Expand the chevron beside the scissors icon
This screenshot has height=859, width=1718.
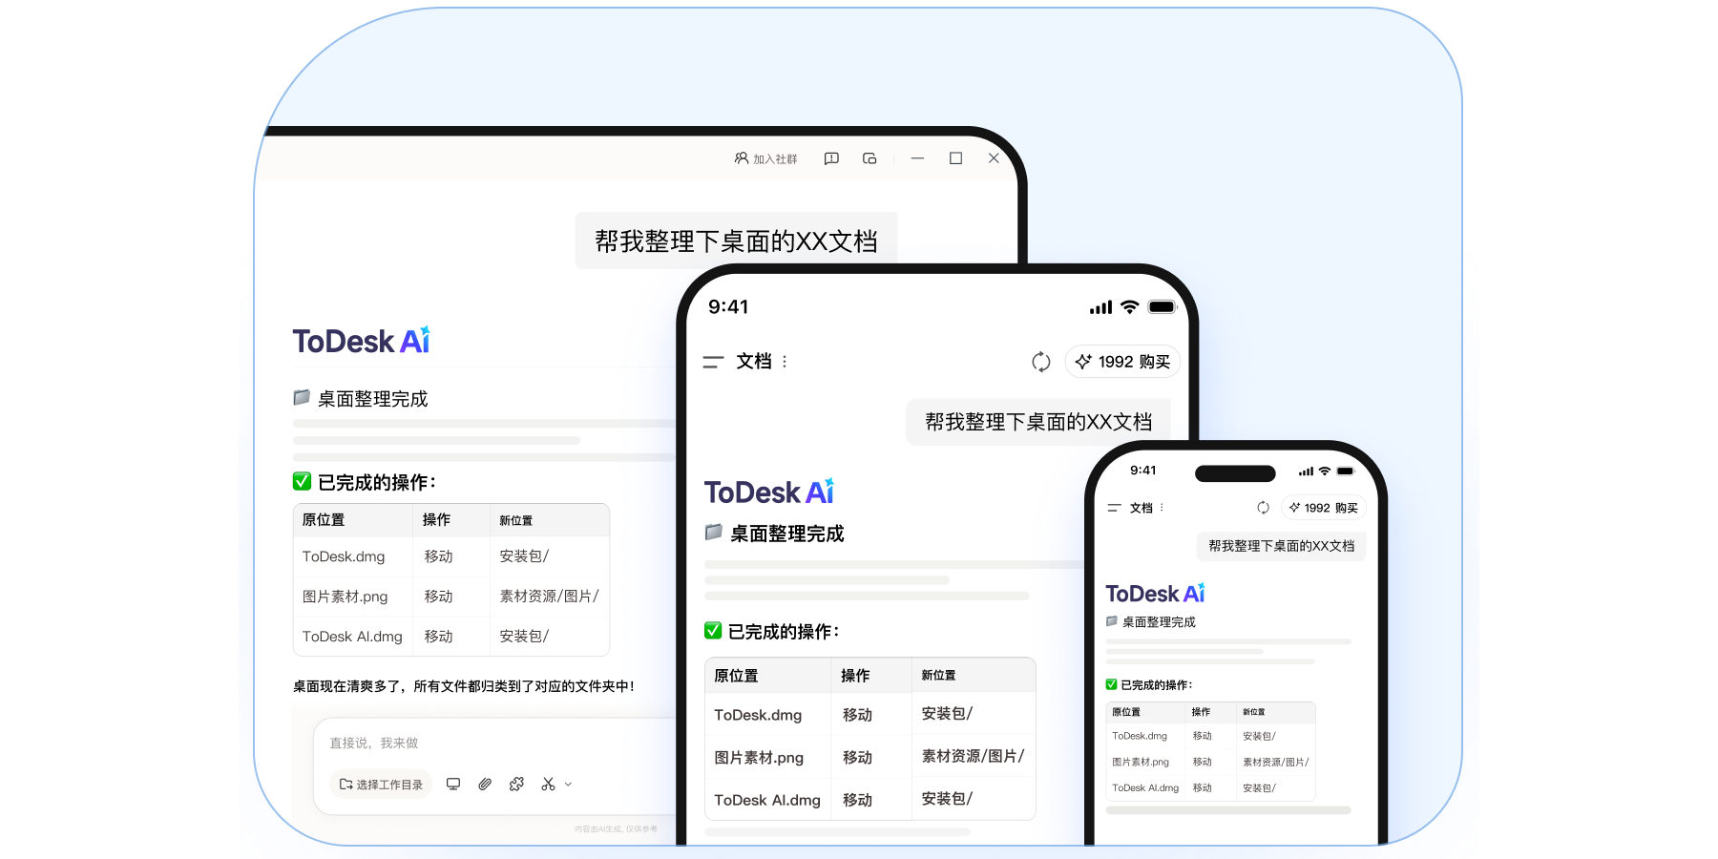(569, 785)
